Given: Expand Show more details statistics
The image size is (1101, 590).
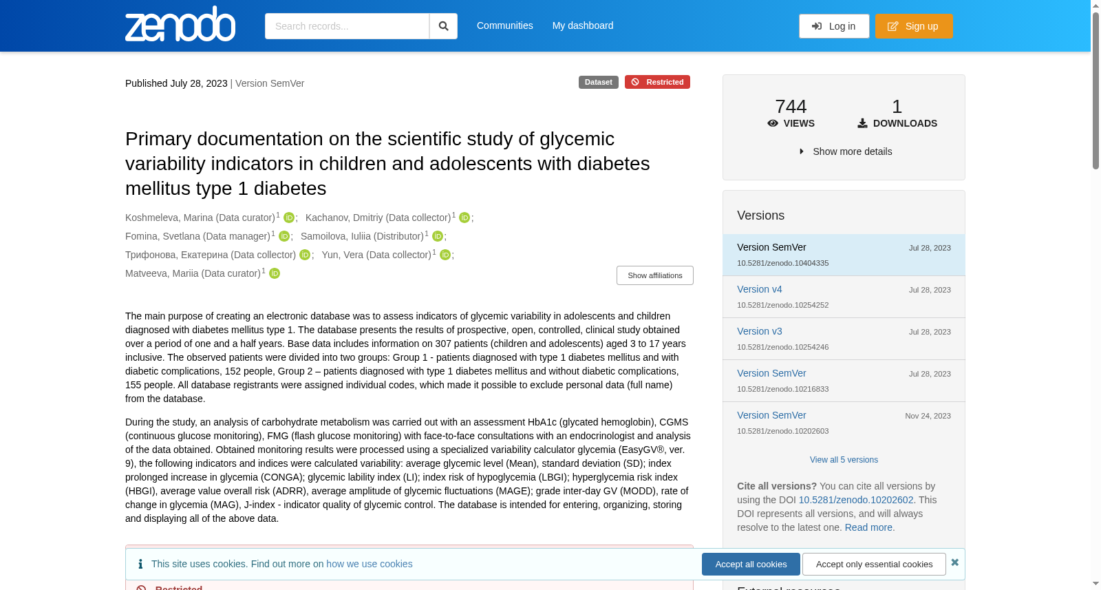Looking at the screenshot, I should (846, 151).
